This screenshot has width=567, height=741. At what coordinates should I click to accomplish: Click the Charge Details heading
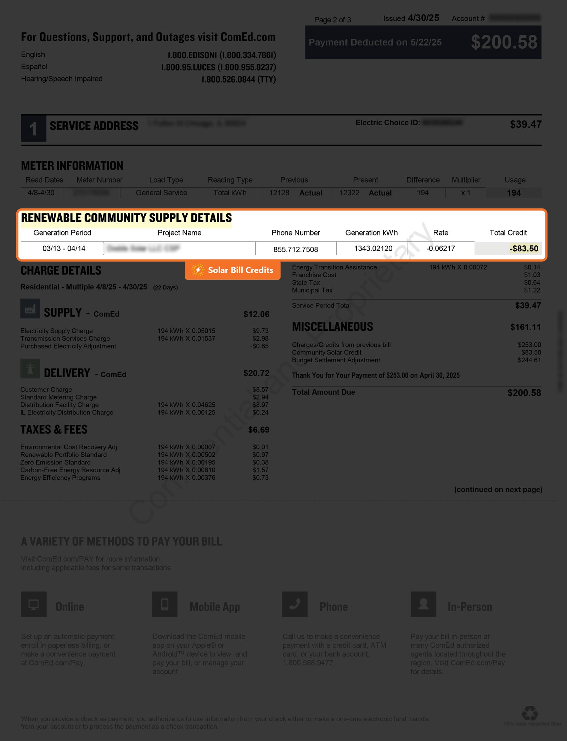click(x=61, y=271)
